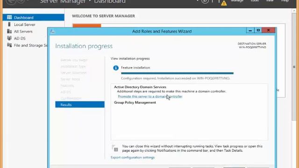Click the Server Manager vertical scrollbar thumb
Image resolution: width=299 pixels, height=168 pixels.
pos(294,67)
